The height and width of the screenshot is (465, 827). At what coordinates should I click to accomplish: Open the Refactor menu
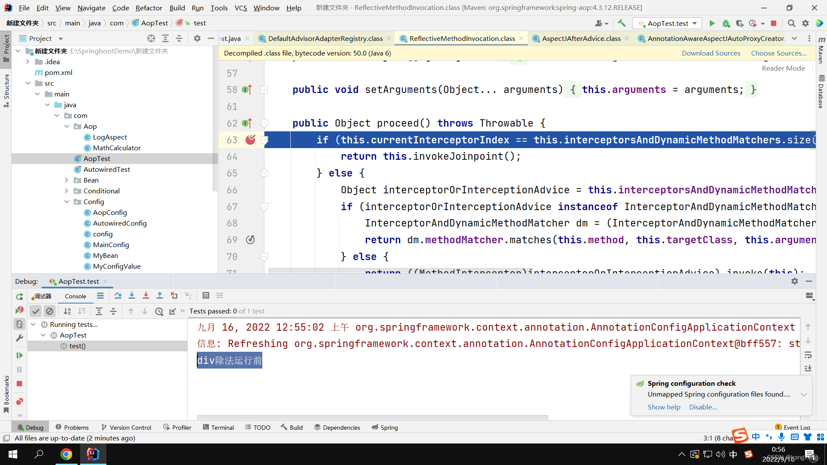pos(149,8)
